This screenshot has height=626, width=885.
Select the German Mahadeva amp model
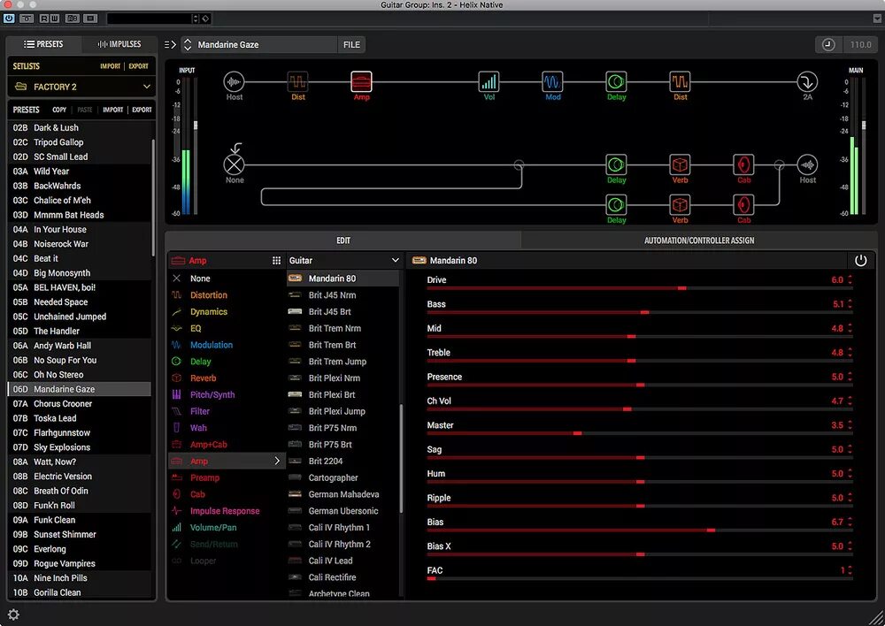point(343,494)
